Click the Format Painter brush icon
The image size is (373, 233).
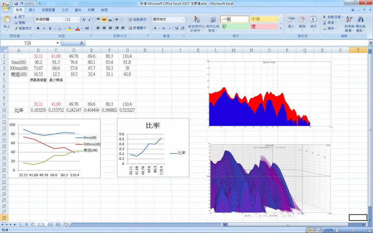(x=16, y=28)
